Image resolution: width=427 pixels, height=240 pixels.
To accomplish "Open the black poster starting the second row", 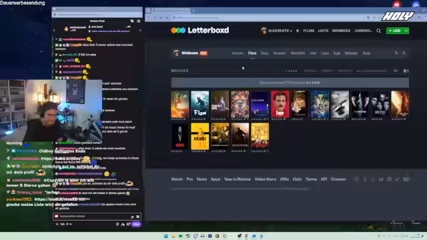I will pyautogui.click(x=179, y=136).
